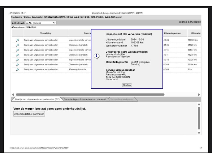212x159 pixels.
Task: Select the Vermelding werkplaats tab
Action: coord(122,99)
